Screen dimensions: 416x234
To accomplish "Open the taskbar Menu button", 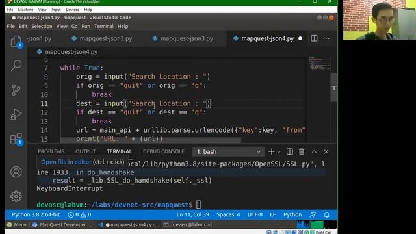I will pos(17,224).
